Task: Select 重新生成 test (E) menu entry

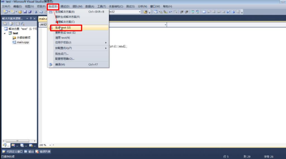Action: 78,33
